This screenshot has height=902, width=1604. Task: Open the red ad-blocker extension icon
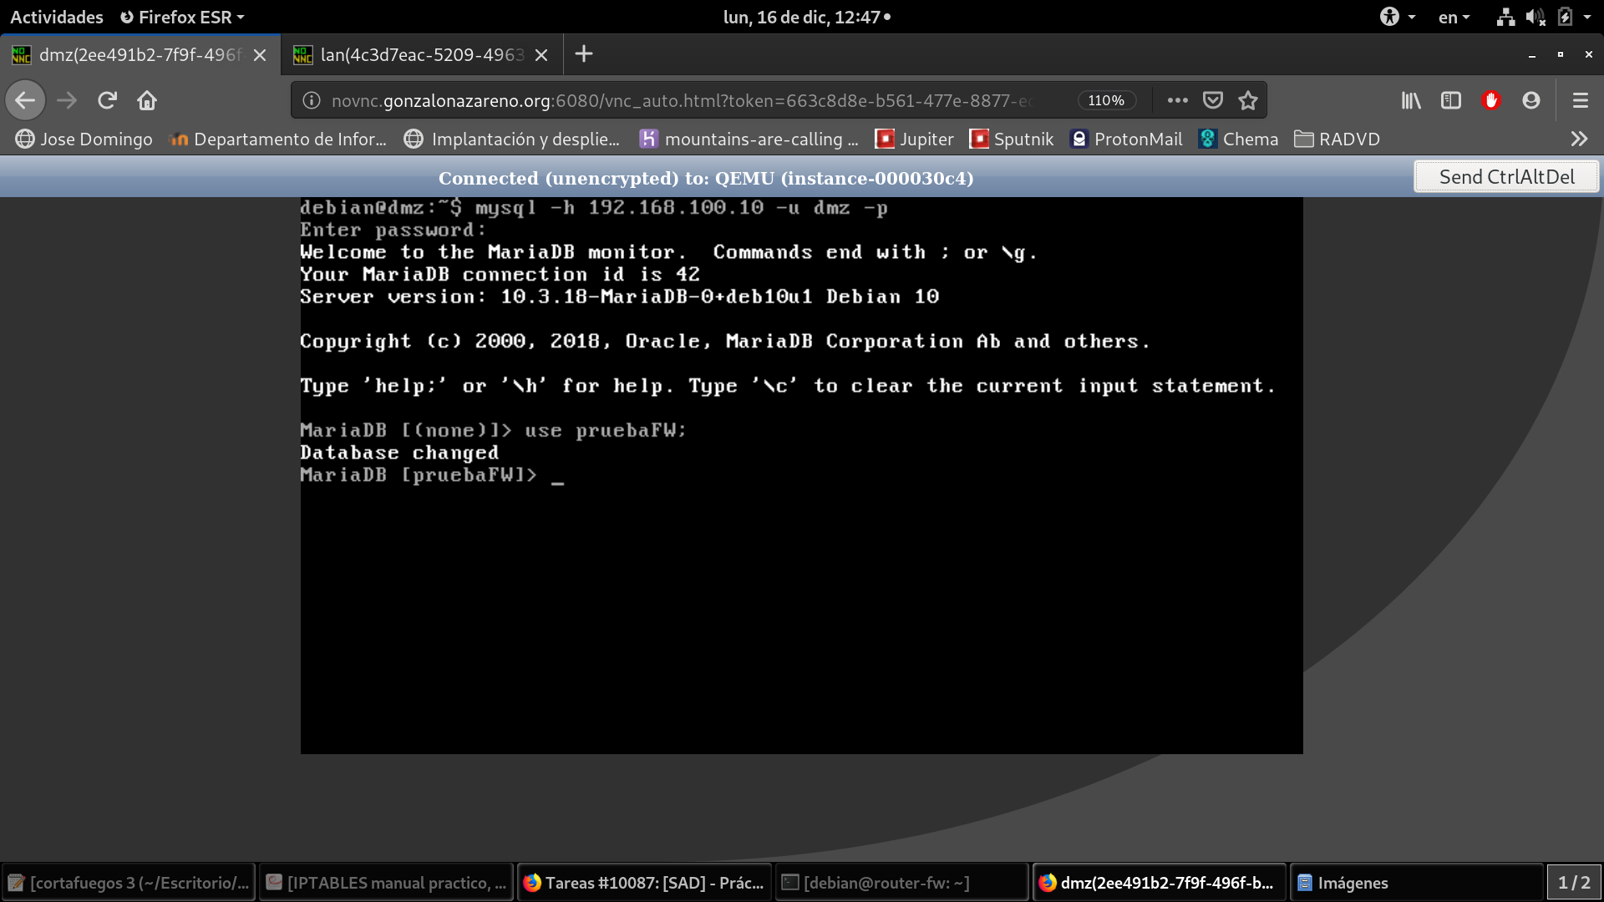(x=1491, y=100)
